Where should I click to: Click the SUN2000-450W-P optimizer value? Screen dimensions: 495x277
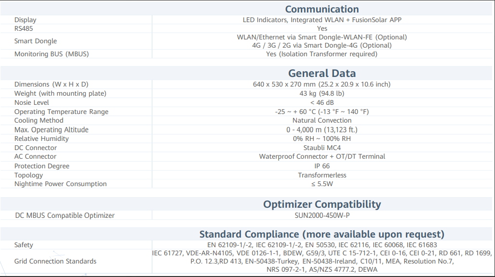tap(322, 215)
